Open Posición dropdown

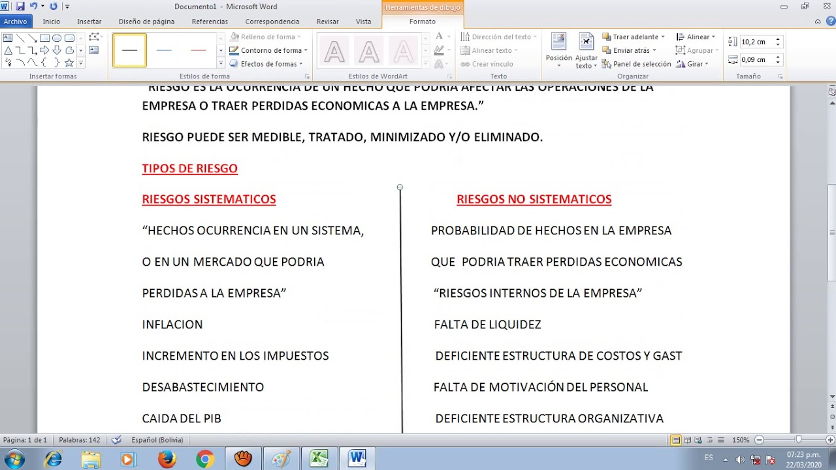(559, 51)
